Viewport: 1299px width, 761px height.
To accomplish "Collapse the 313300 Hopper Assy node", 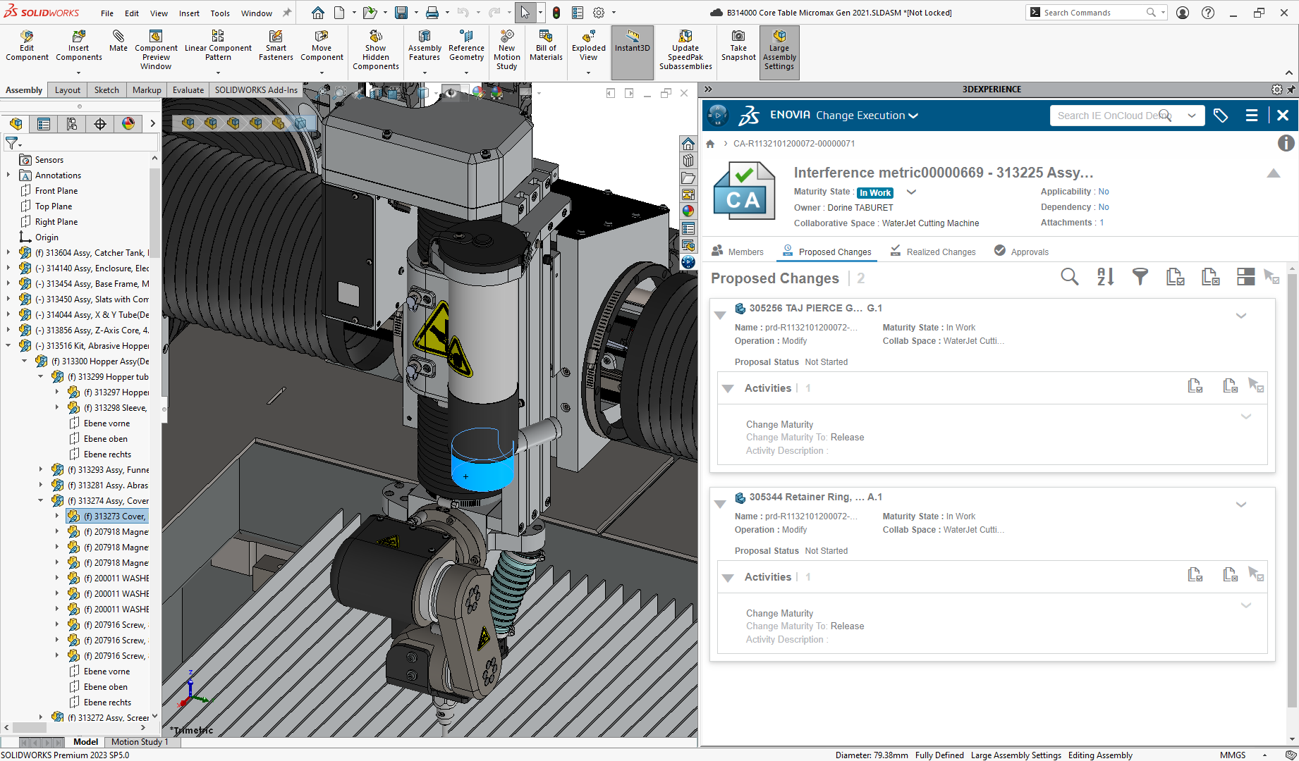I will [x=25, y=361].
